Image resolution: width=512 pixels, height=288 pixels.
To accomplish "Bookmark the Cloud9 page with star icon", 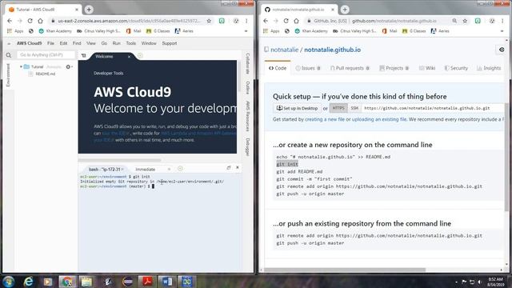I will click(x=209, y=21).
